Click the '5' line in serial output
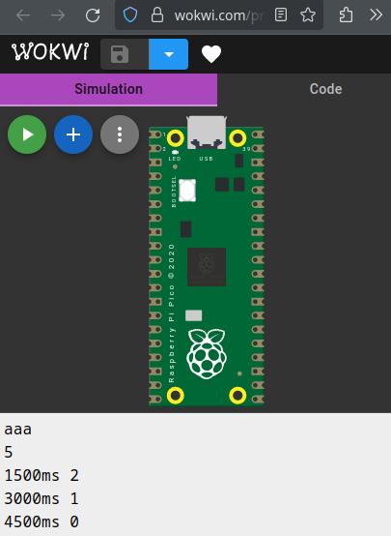391x536 pixels. pyautogui.click(x=9, y=452)
